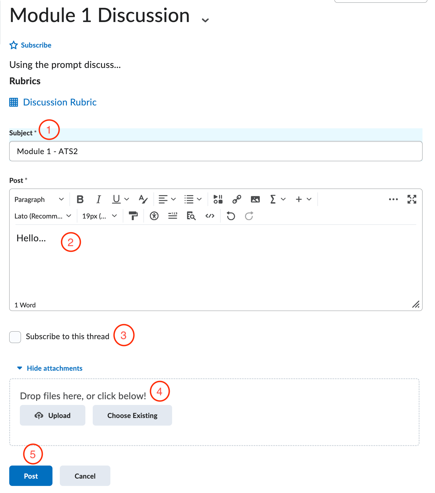Run the accessibility checker
This screenshot has width=435, height=493.
154,216
